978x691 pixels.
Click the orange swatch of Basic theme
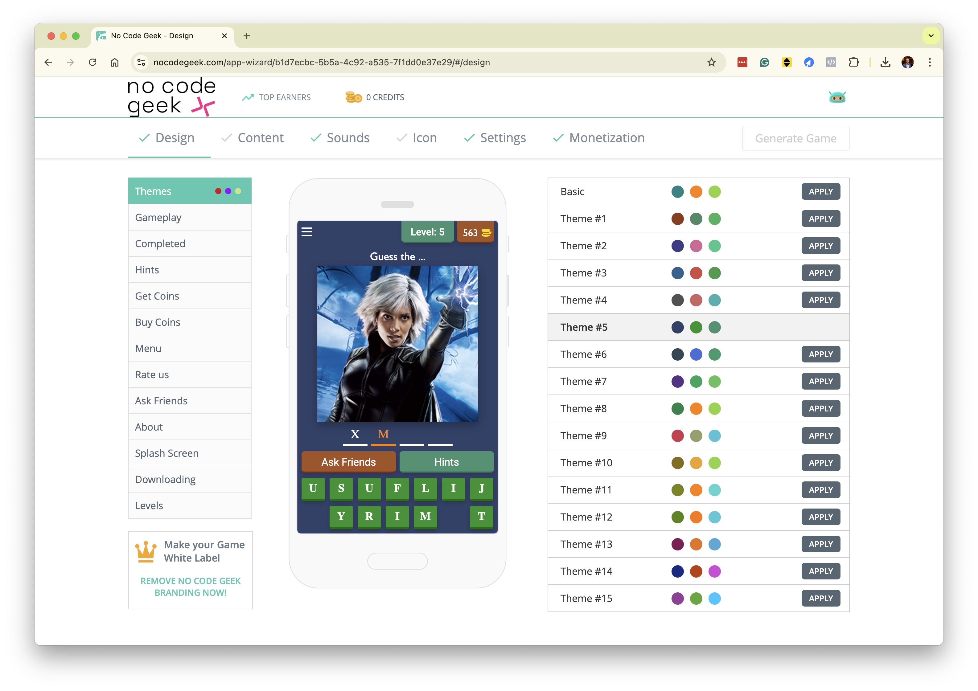[696, 192]
